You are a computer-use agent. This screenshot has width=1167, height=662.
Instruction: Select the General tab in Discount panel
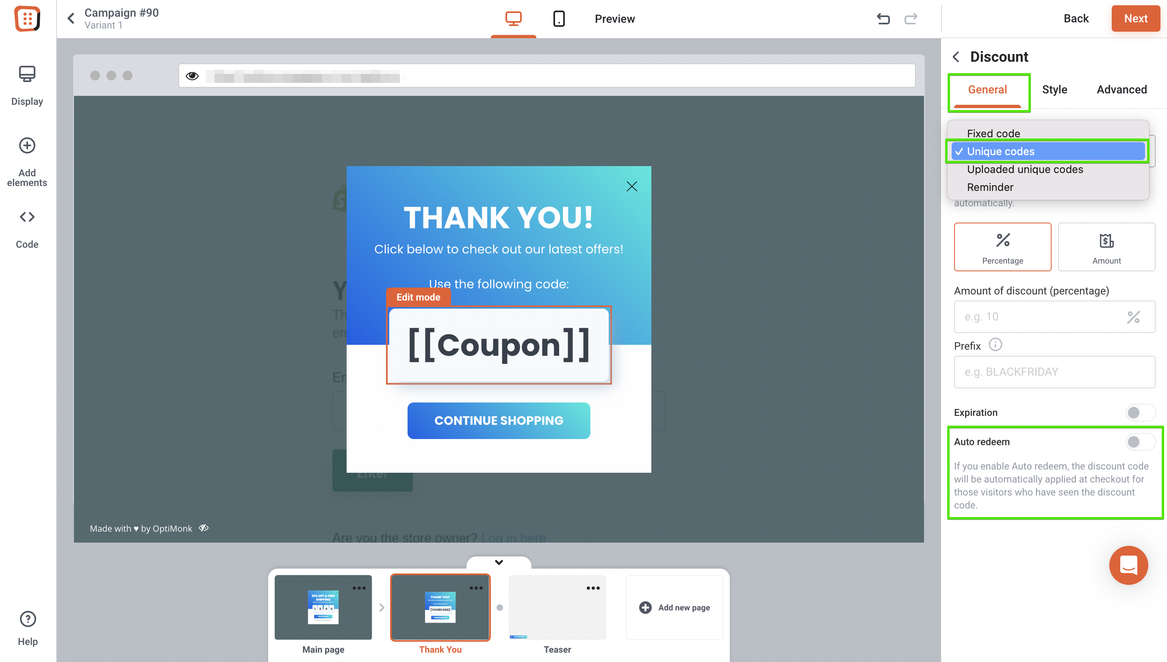pyautogui.click(x=987, y=90)
